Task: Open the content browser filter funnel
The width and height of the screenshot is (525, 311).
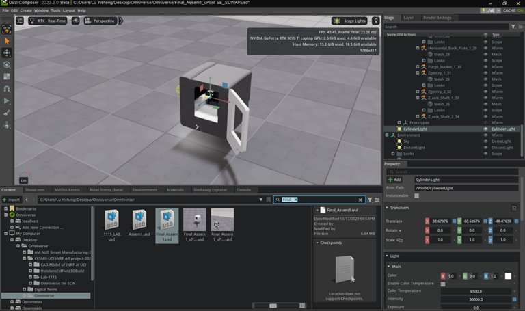Action: (370, 200)
